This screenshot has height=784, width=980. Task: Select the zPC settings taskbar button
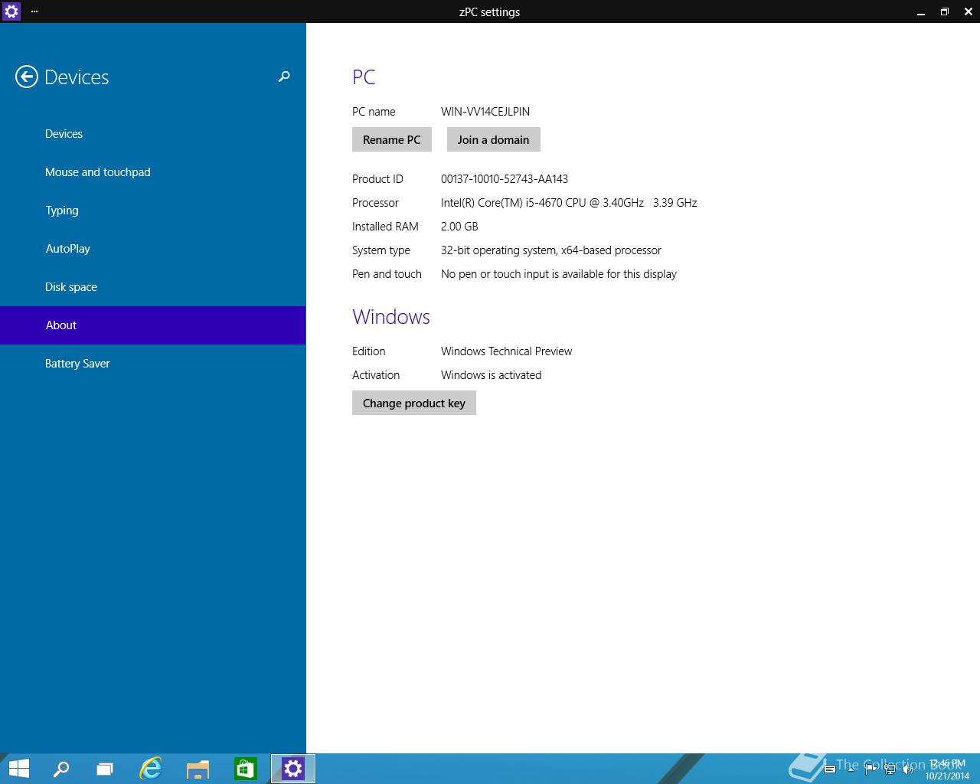[x=293, y=769]
